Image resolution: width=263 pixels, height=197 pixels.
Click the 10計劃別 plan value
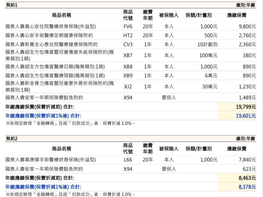pyautogui.click(x=207, y=44)
